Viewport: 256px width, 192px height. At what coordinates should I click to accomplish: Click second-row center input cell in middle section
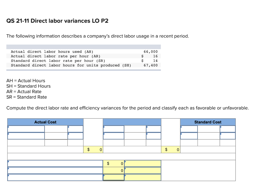[135, 136]
